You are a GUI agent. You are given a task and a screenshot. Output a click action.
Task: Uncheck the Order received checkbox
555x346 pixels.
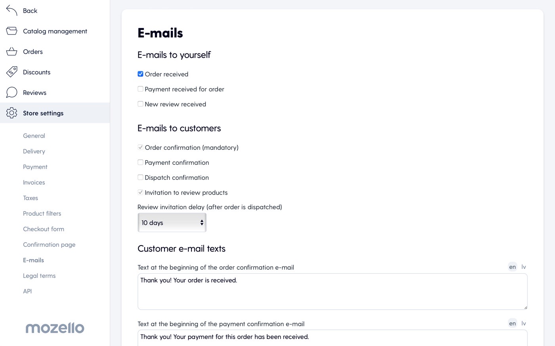click(140, 74)
